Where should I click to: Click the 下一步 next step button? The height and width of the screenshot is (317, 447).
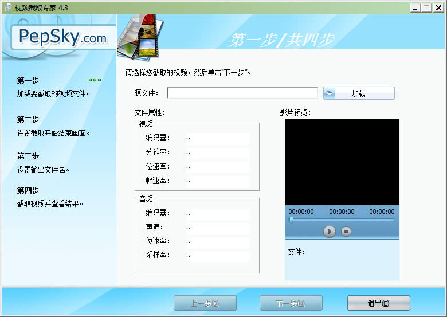[x=291, y=303]
